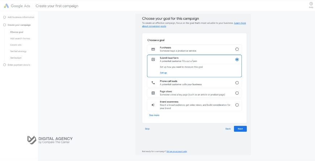Select the Brand awareness radio button

coord(237,105)
